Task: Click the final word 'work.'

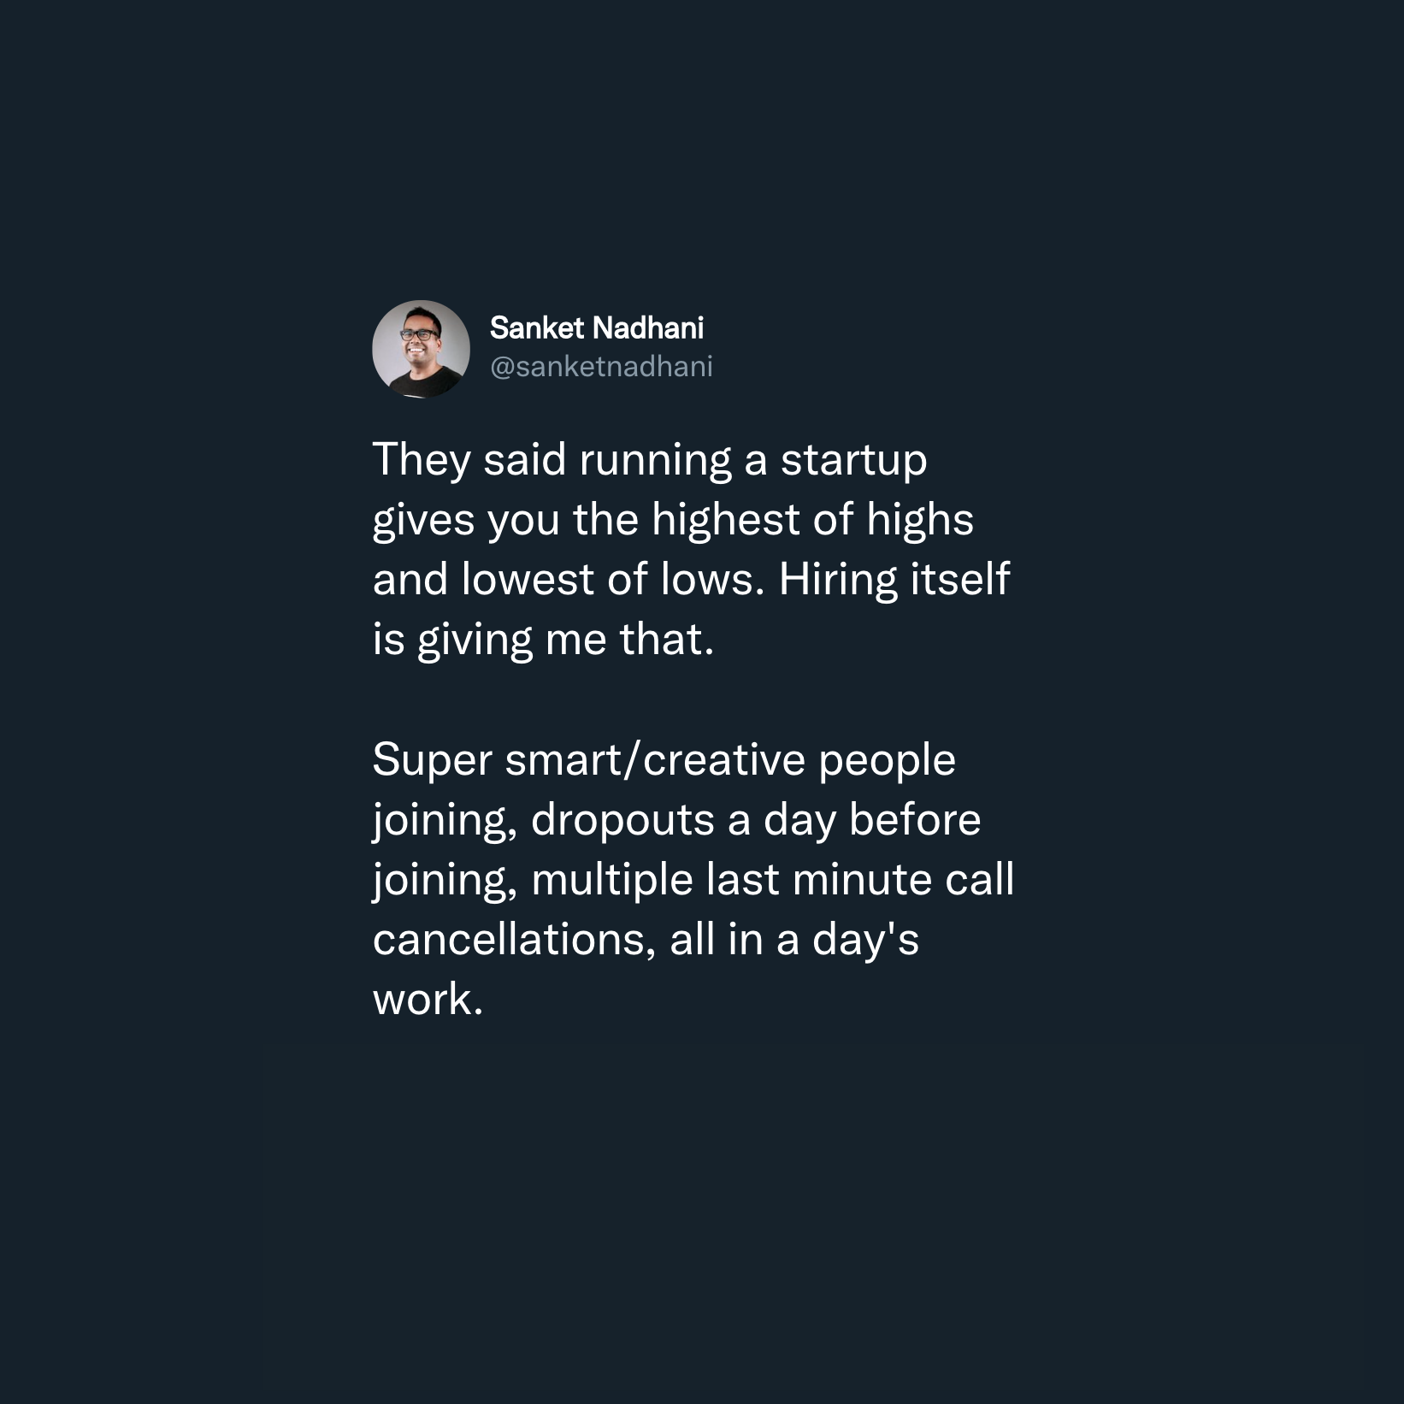Action: click(x=428, y=1000)
